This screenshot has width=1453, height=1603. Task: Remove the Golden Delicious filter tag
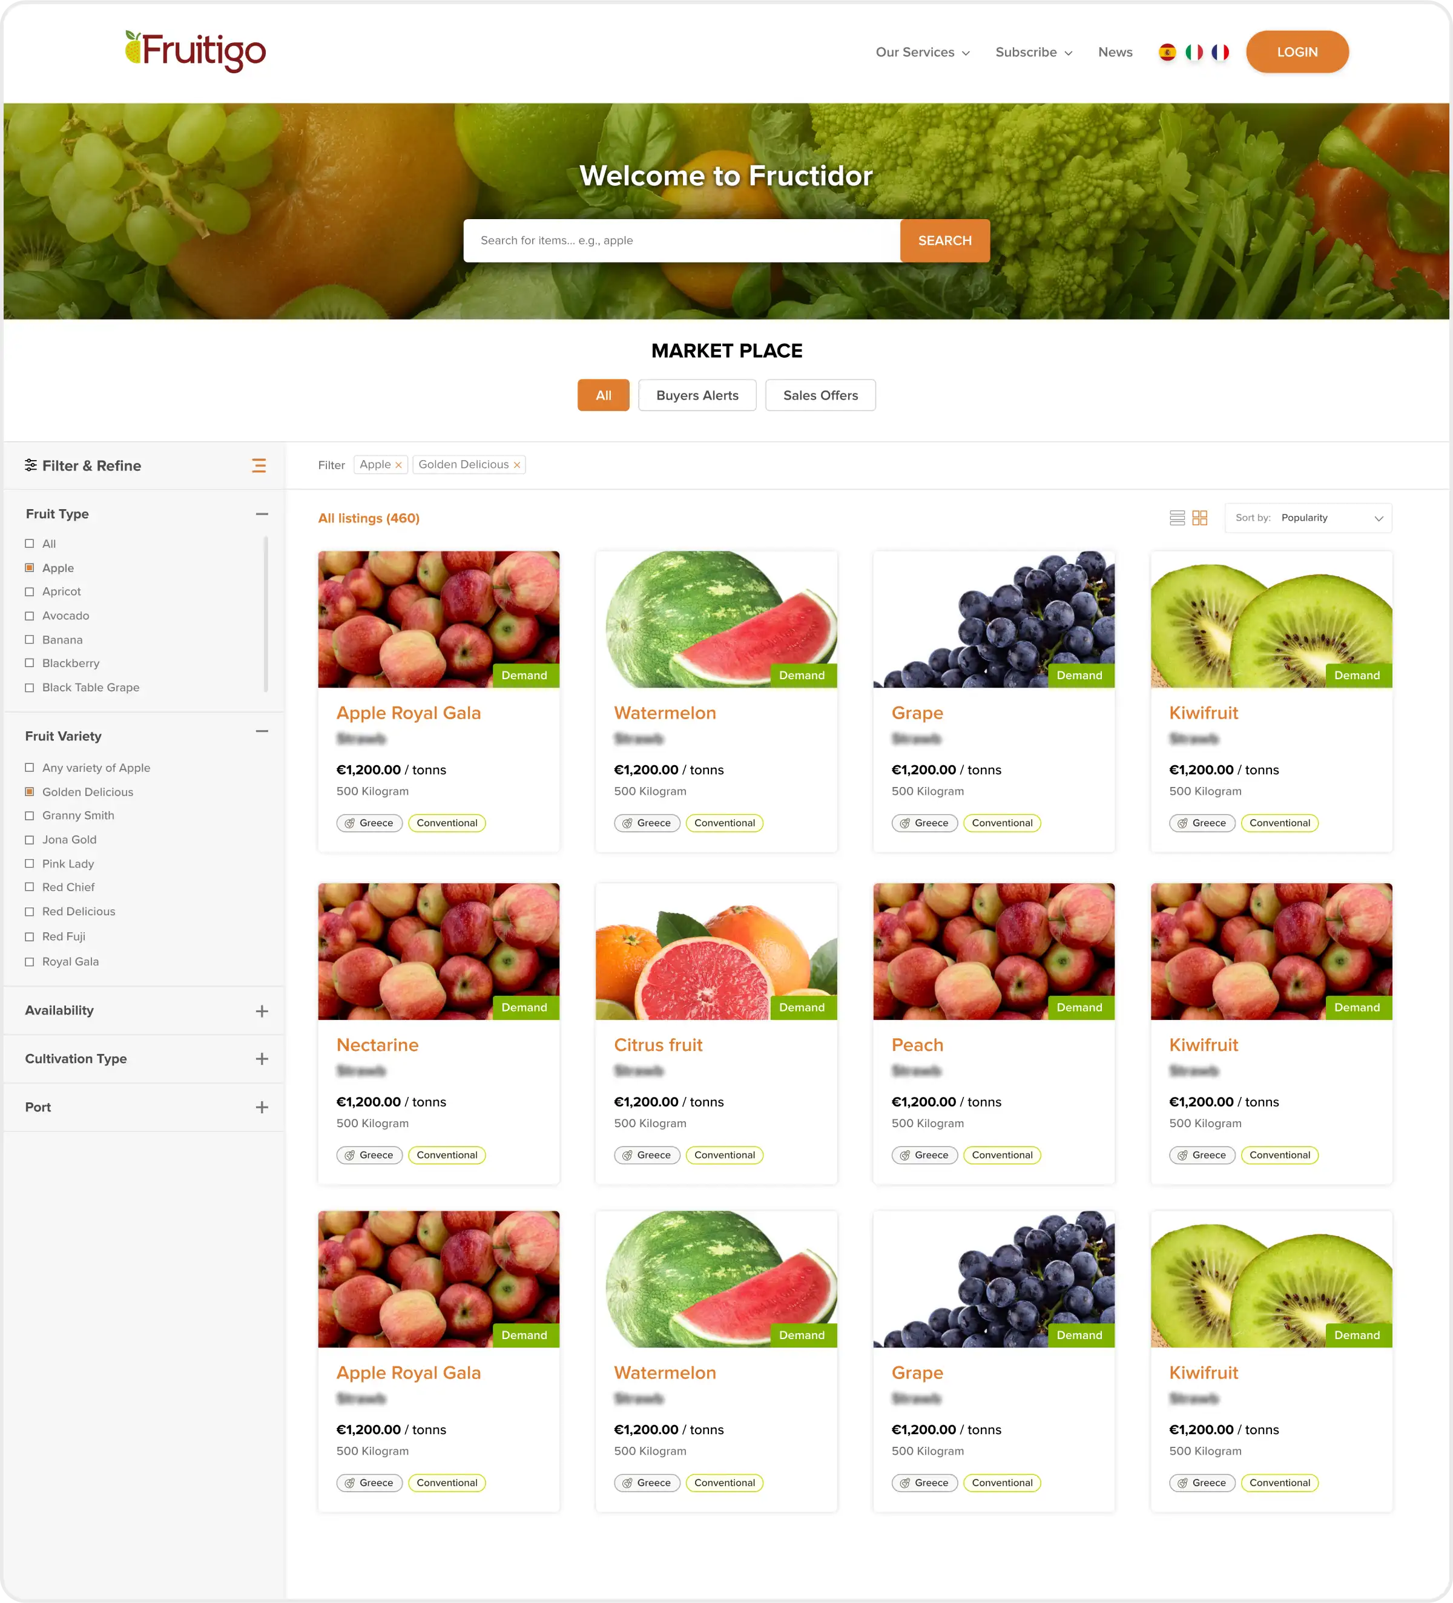point(517,465)
